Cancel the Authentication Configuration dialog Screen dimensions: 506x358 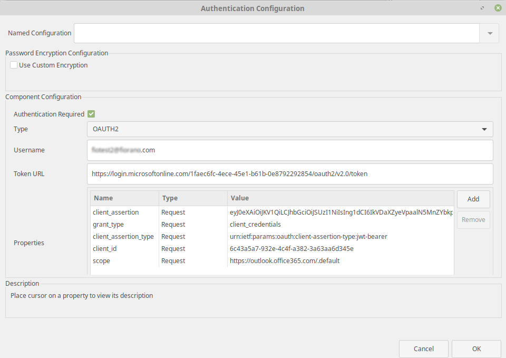[424, 349]
